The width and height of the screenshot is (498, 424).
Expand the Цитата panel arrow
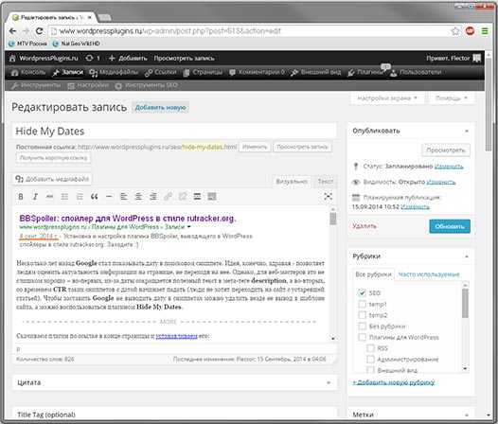click(329, 382)
